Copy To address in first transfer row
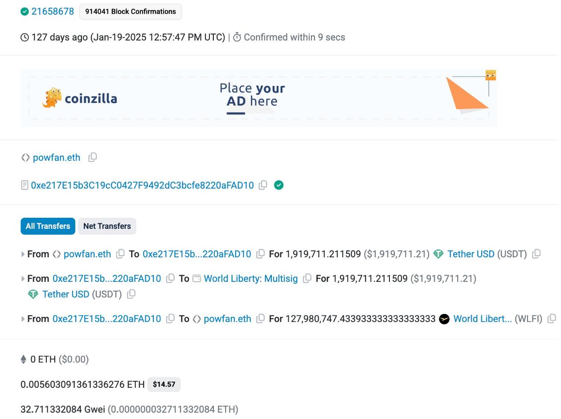Screen dimensions: 561x419 [261, 254]
